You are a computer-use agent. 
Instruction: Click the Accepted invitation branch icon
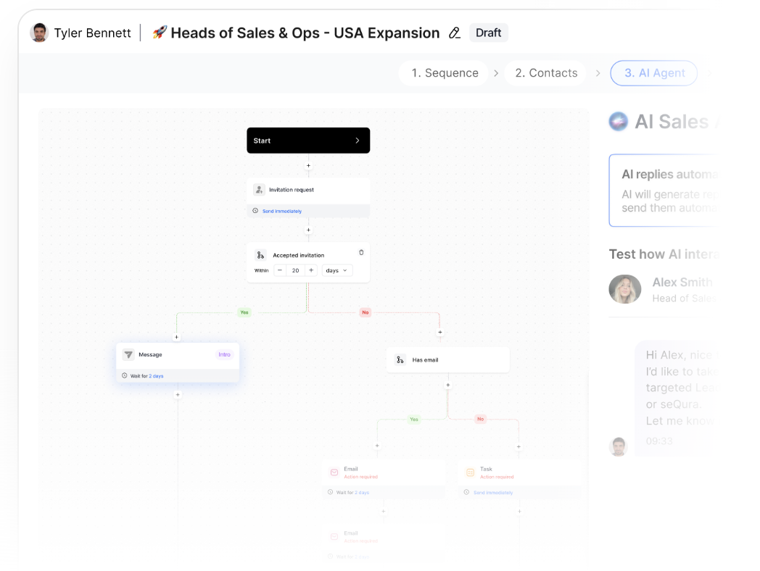[x=260, y=255]
